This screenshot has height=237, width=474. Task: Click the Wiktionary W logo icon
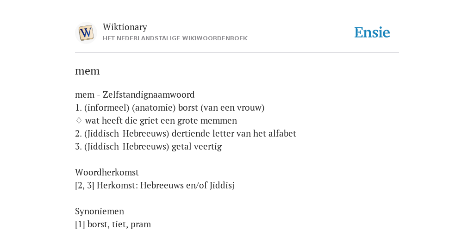coord(86,33)
